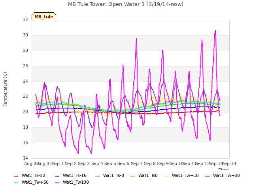Click the Sep 4 date tick label
This screenshot has width=253, height=190.
click(x=97, y=163)
